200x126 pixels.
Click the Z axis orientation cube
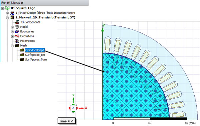point(73,108)
